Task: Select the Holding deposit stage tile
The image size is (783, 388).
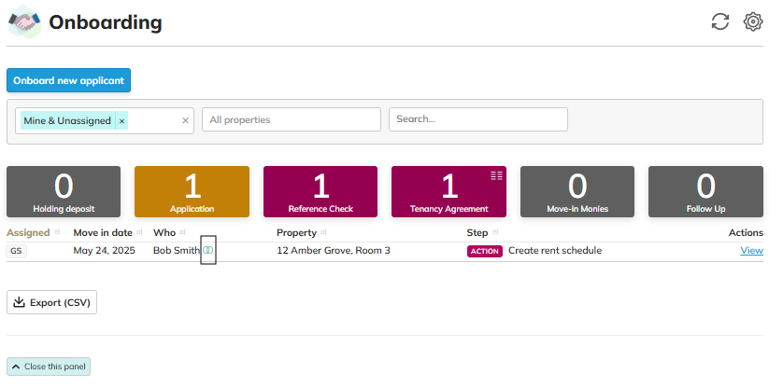Action: click(x=64, y=192)
